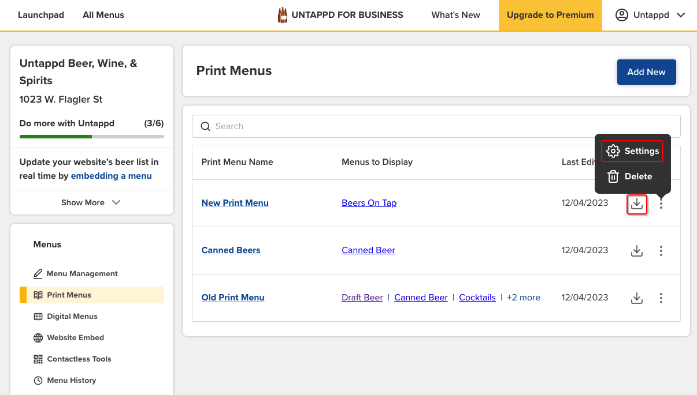Screen dimensions: 697x395
Task: Open the kebab menu for Canned Beers
Action: pyautogui.click(x=661, y=251)
